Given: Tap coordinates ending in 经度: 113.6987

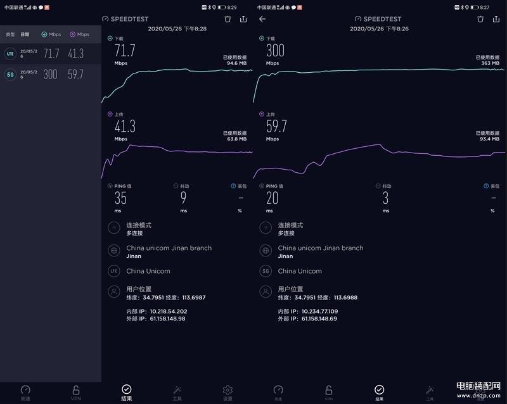Looking at the screenshot, I should click(166, 298).
